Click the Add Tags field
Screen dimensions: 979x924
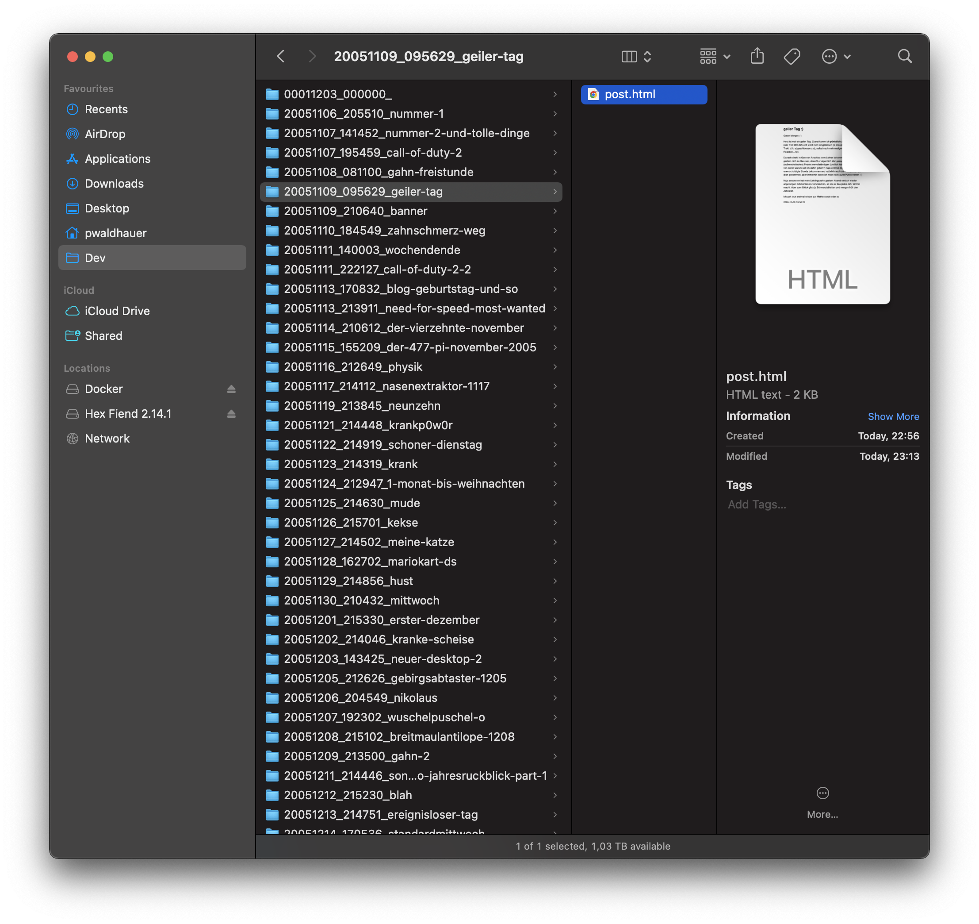pyautogui.click(x=757, y=504)
